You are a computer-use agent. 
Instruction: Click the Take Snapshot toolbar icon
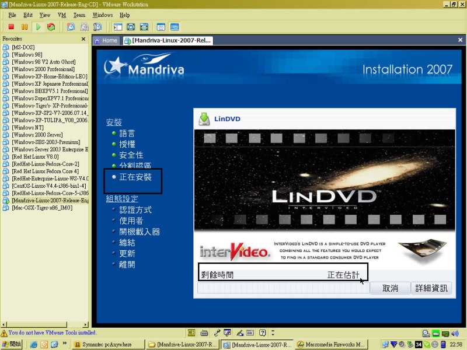pyautogui.click(x=71, y=27)
